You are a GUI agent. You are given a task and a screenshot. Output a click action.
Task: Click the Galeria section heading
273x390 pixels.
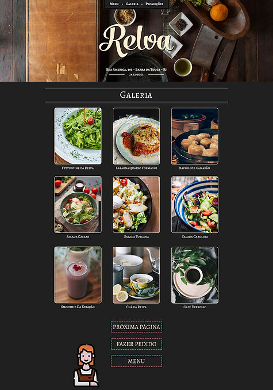(x=136, y=95)
